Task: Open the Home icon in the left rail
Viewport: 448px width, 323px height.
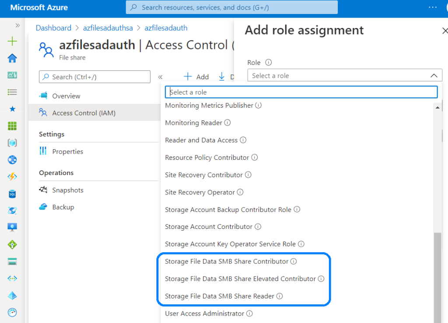Action: coord(12,58)
